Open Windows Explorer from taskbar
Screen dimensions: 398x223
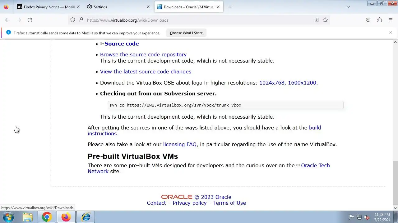click(x=28, y=217)
